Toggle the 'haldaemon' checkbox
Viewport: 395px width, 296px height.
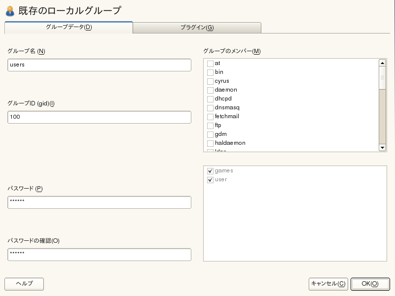[x=211, y=143]
